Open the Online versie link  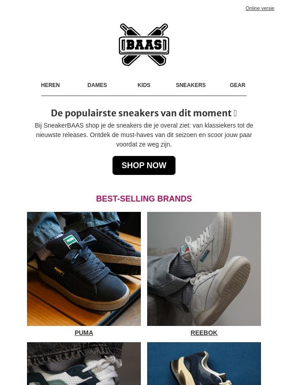pyautogui.click(x=260, y=8)
